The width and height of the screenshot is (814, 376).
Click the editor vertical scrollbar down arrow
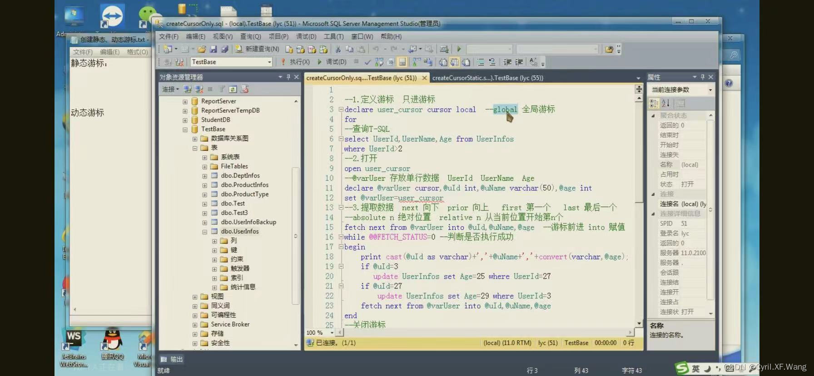(x=639, y=323)
